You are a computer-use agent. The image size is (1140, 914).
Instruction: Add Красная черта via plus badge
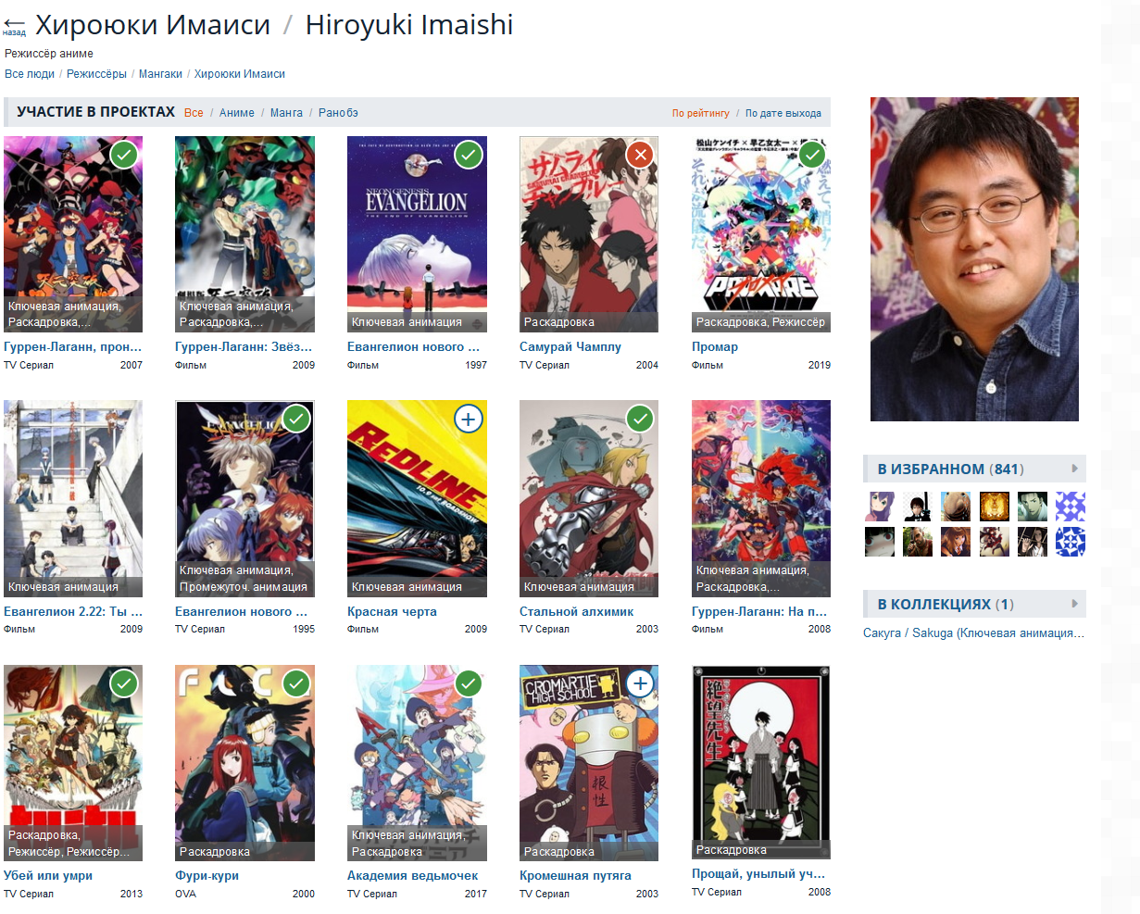point(469,419)
